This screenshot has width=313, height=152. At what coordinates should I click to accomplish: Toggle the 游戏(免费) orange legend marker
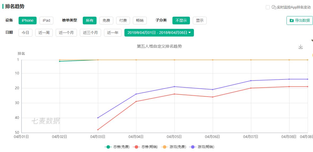[x=165, y=147]
